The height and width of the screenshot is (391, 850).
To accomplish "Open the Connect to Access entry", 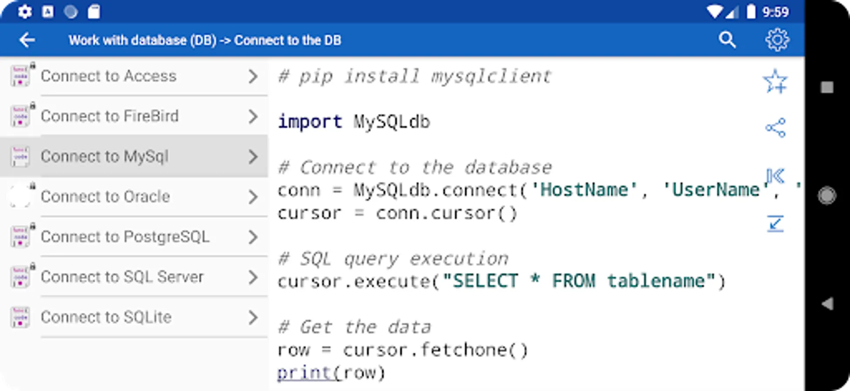I will click(x=108, y=76).
